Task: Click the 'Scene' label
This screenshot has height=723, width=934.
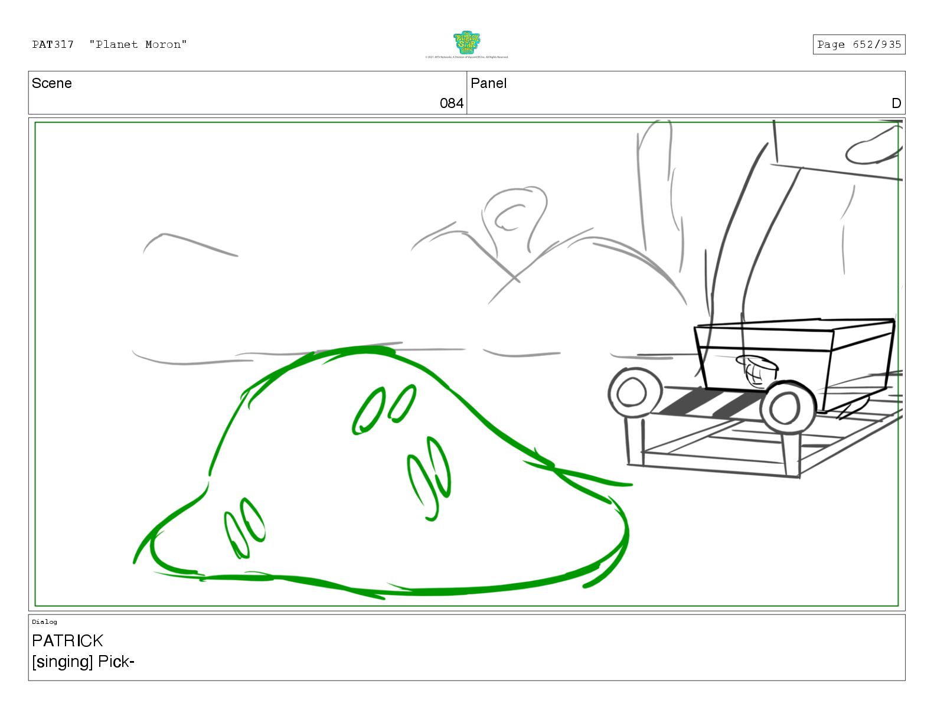Action: point(52,83)
